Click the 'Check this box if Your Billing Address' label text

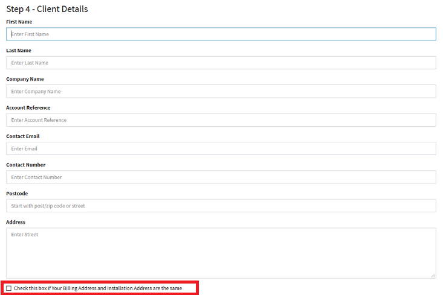98,288
